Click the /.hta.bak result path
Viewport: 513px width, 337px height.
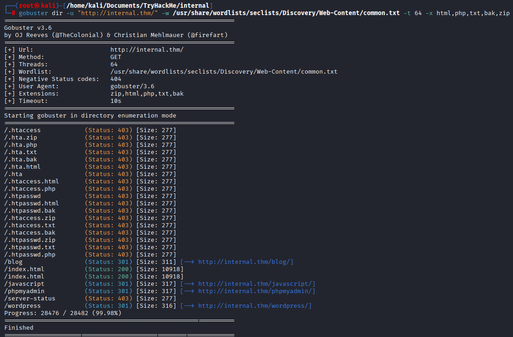point(21,160)
